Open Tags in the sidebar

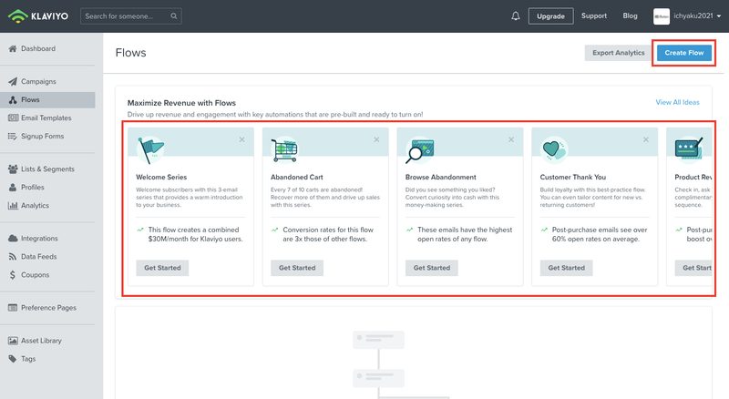click(x=28, y=359)
